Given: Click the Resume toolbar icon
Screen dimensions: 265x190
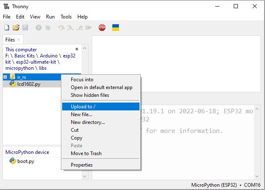Looking at the screenshot, I should click(88, 27).
